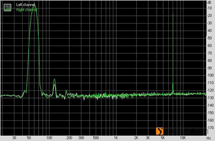Click the orange watermark logo icon
This screenshot has height=141, width=215.
point(161,131)
